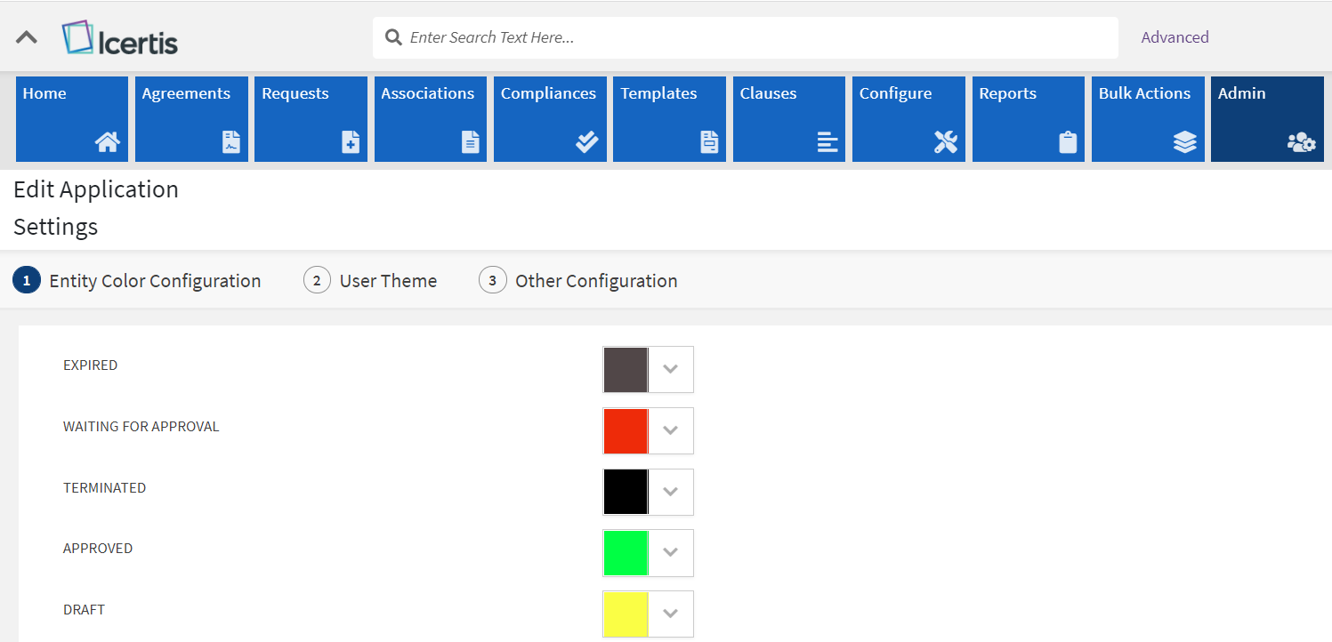Click the Admin users-gear icon
Viewport: 1332px width, 642px height.
click(x=1301, y=142)
